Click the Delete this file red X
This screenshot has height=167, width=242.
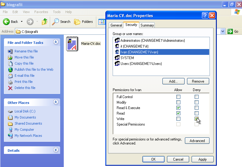(x=10, y=88)
